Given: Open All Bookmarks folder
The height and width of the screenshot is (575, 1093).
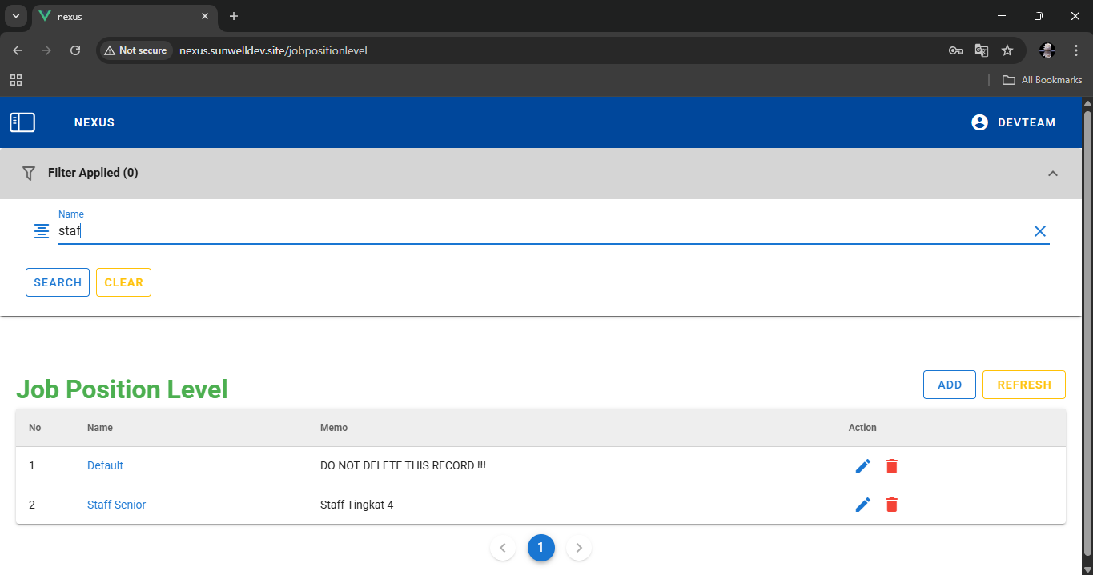Looking at the screenshot, I should coord(1043,80).
